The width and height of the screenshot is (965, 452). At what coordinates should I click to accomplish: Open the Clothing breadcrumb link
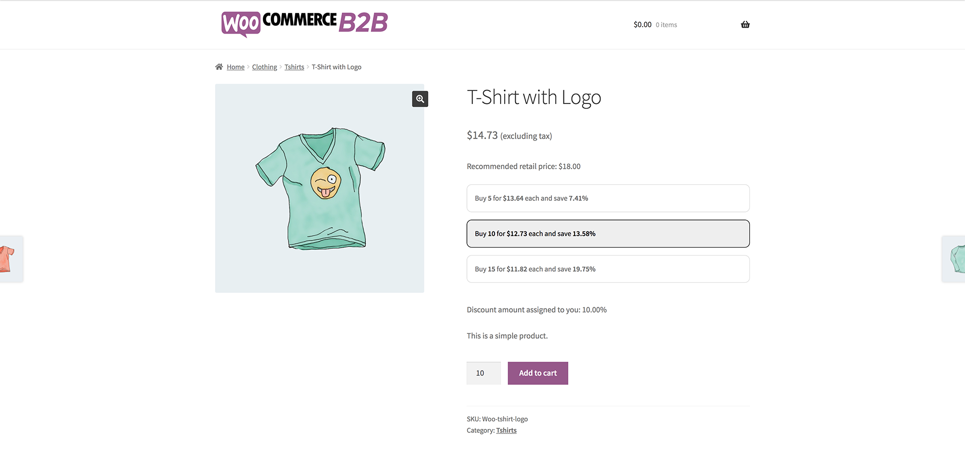click(x=264, y=67)
